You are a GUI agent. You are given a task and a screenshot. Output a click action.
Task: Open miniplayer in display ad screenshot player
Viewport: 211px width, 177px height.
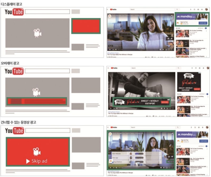tap(166, 50)
